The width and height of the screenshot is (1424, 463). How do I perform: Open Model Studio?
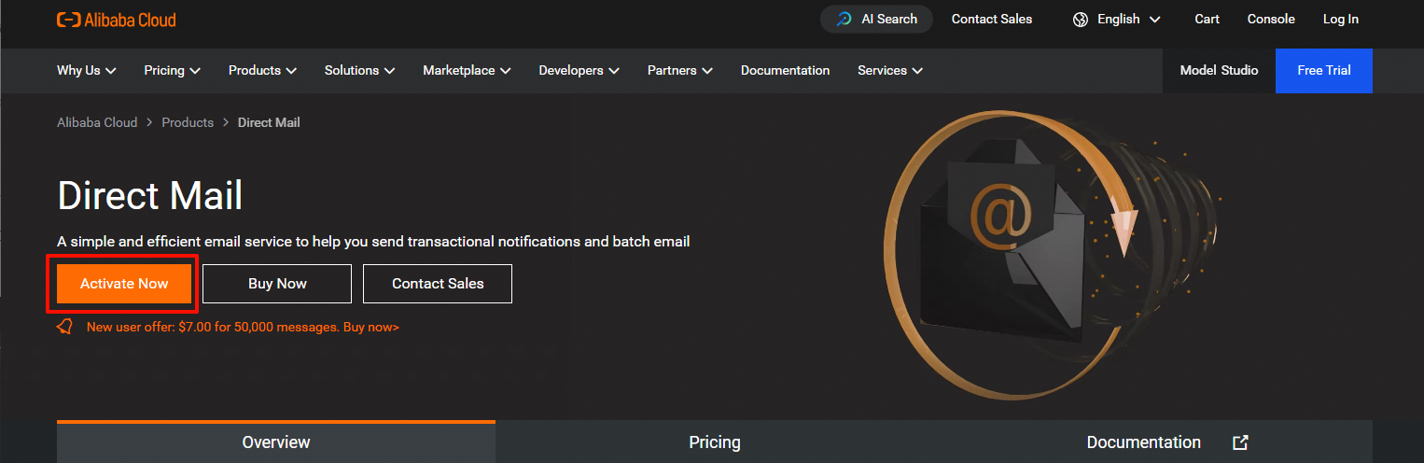point(1219,70)
